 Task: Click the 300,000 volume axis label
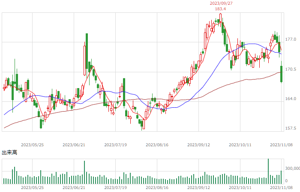(292, 168)
